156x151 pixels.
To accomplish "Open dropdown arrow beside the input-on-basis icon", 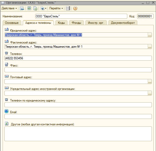I will pyautogui.click(x=46, y=8).
